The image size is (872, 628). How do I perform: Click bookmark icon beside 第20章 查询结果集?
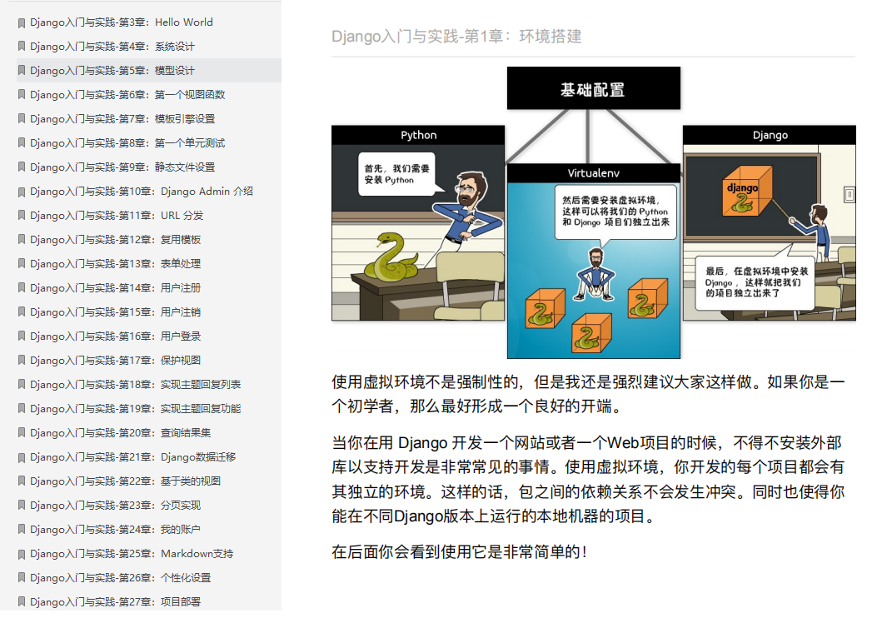(x=22, y=433)
